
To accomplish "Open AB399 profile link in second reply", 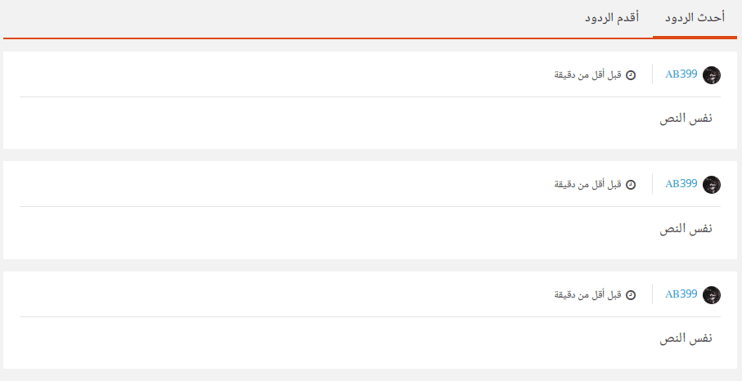I will coord(681,184).
